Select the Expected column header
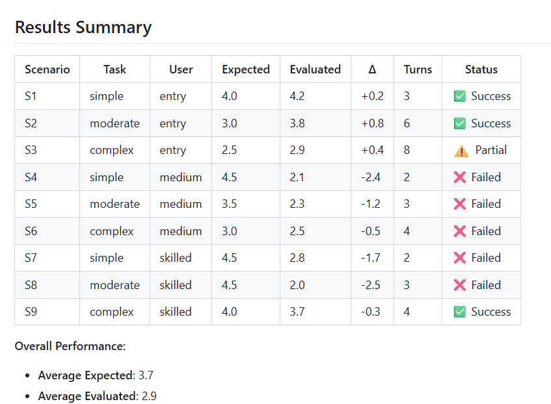This screenshot has height=404, width=551. (x=246, y=69)
